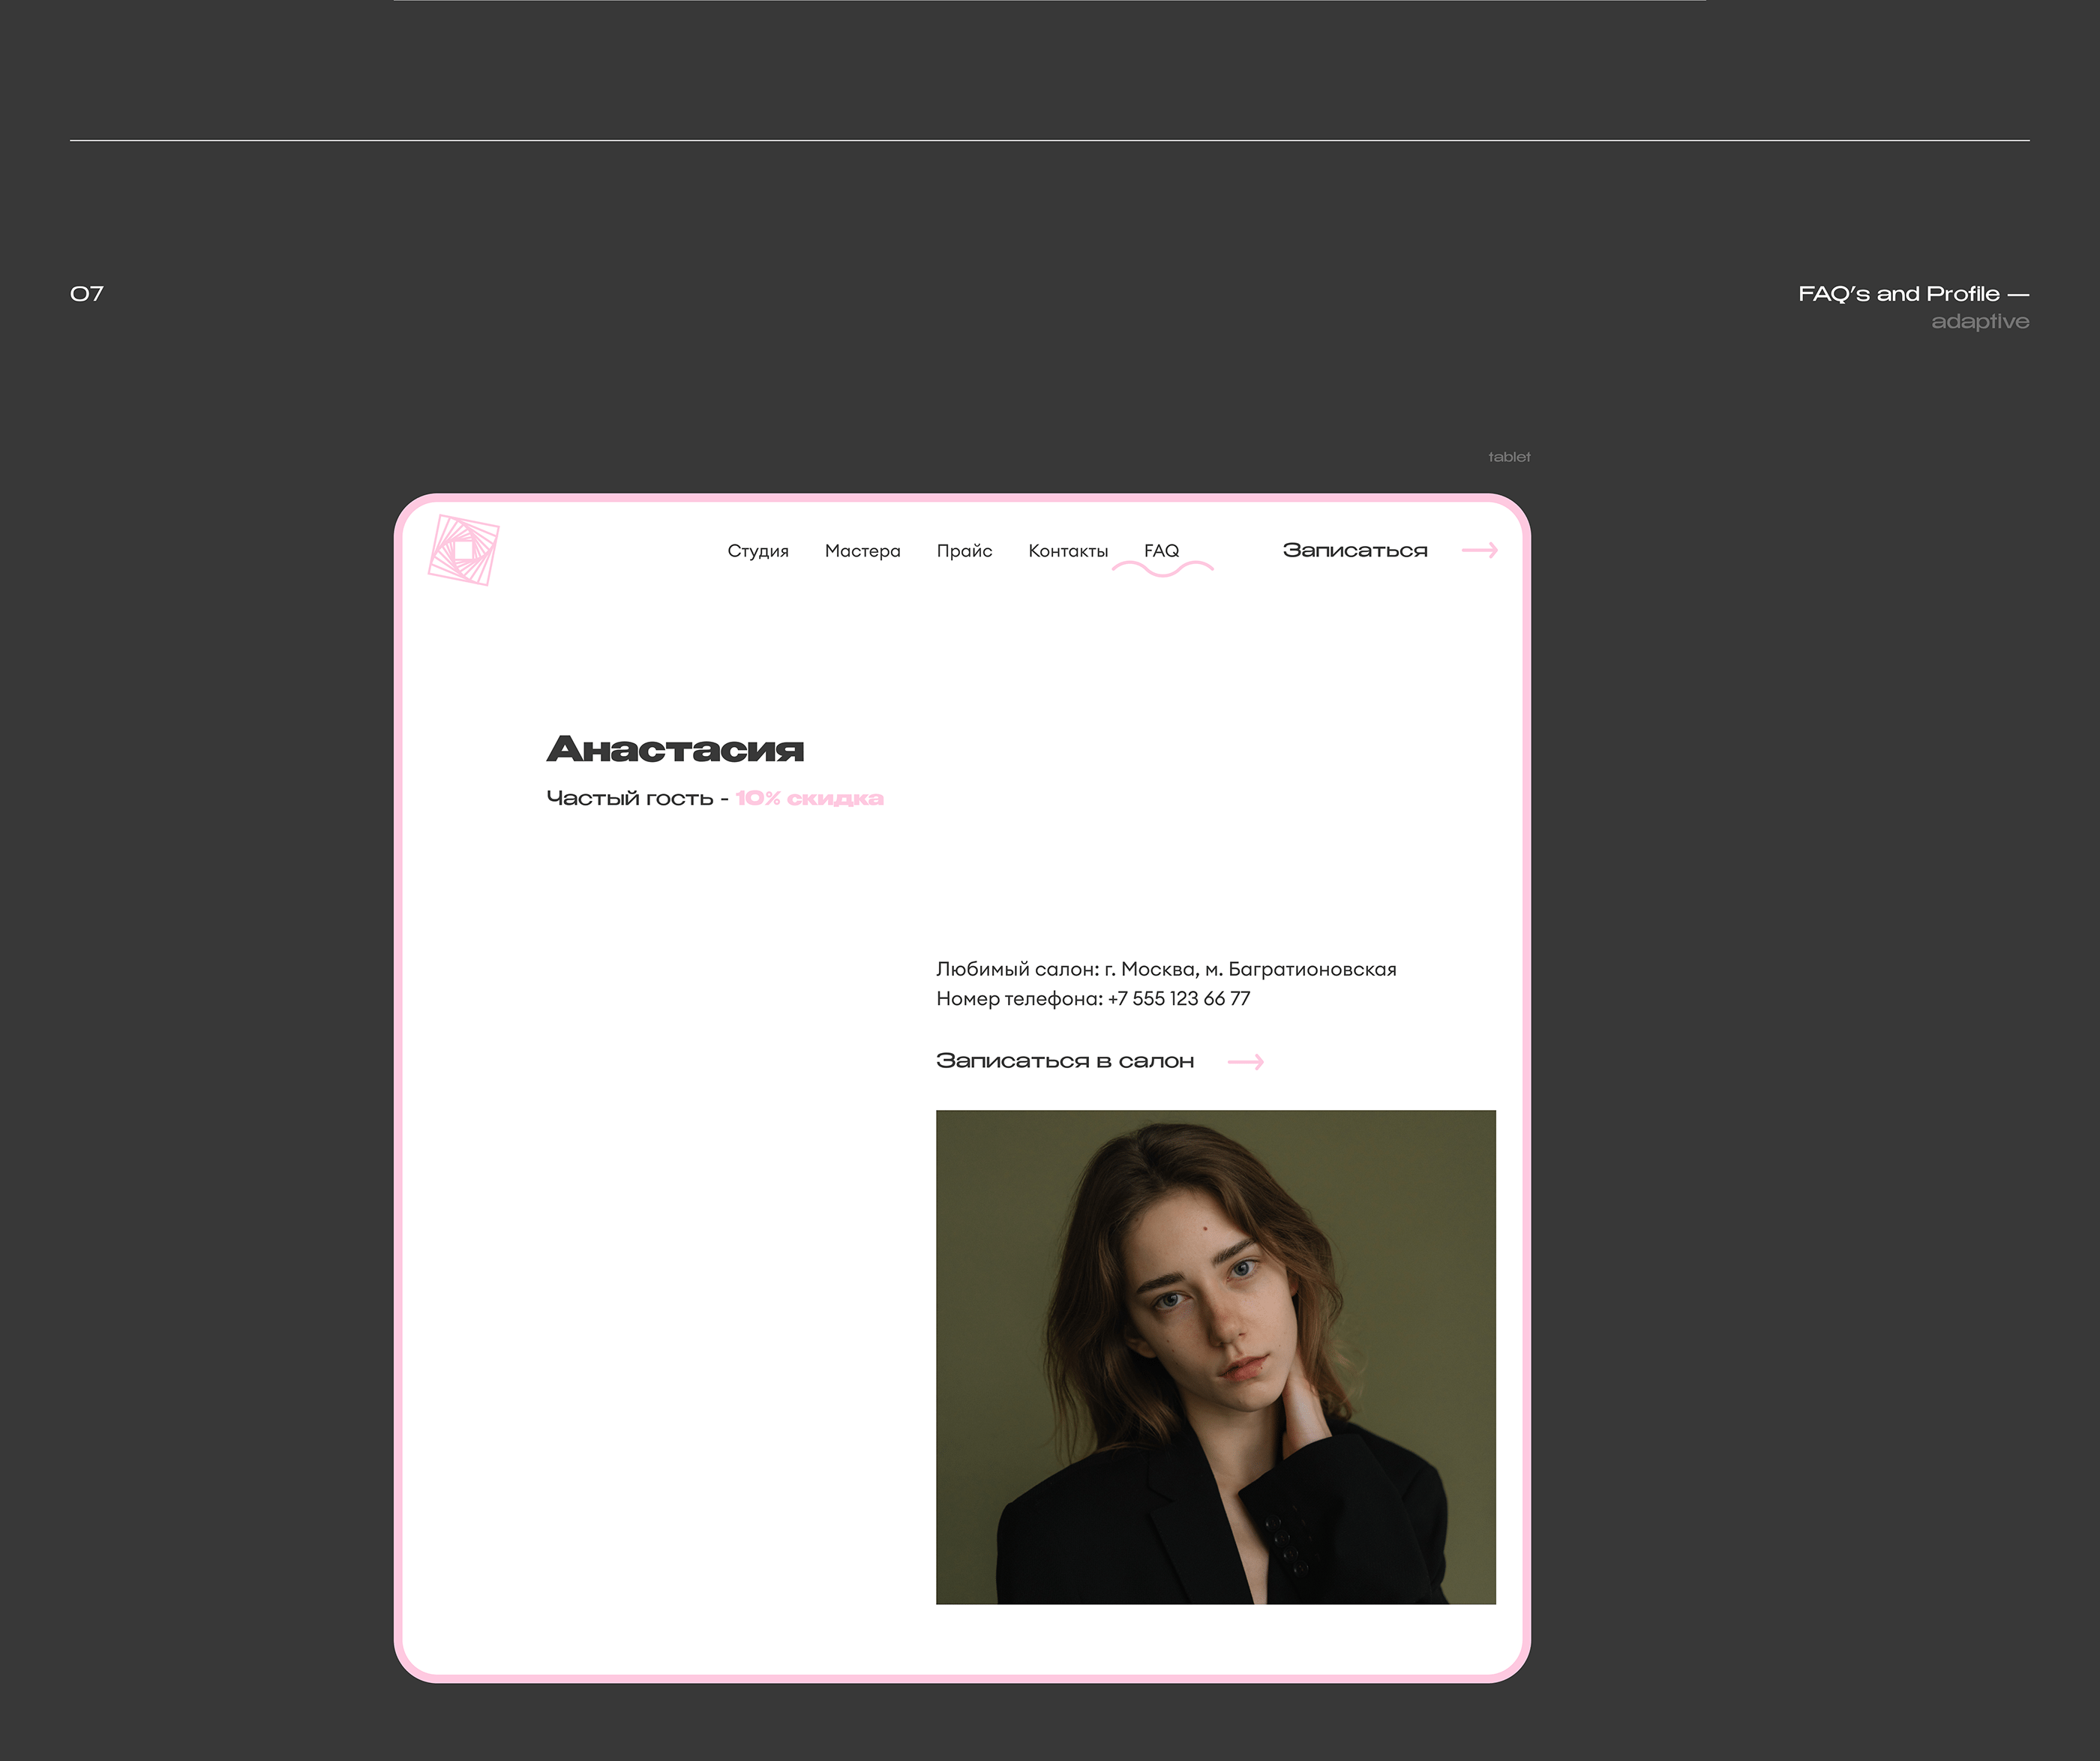Click the pink arrow beside Записаться
Viewport: 2100px width, 1761px height.
(1479, 550)
